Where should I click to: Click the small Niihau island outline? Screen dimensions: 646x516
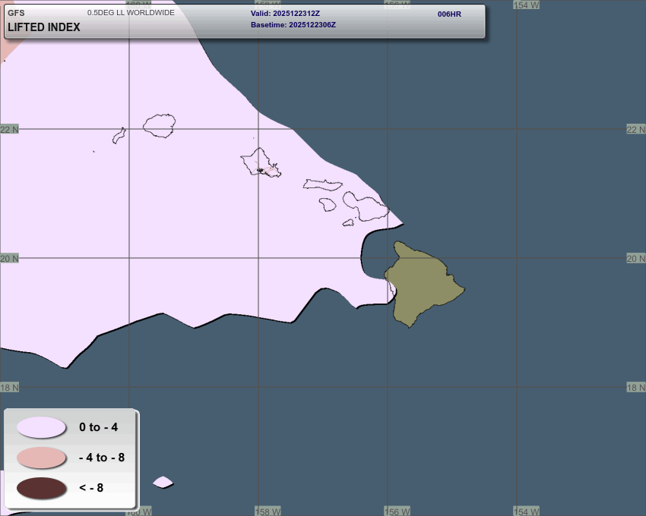(119, 135)
